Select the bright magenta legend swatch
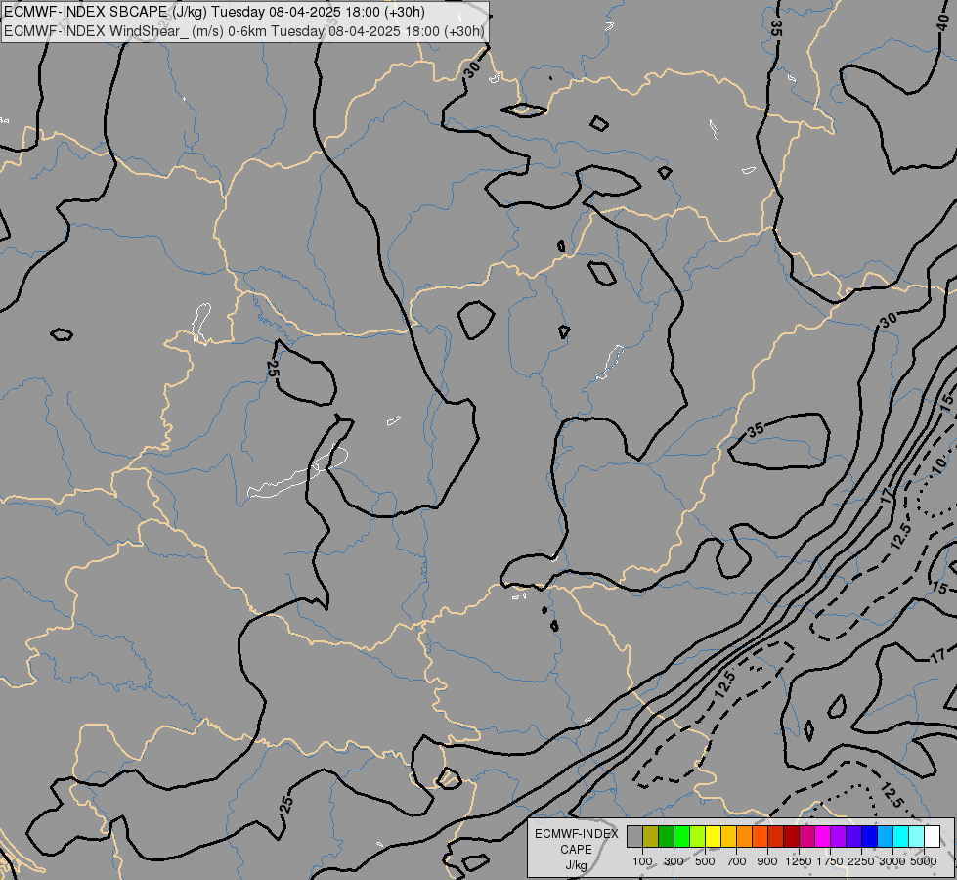This screenshot has height=880, width=957. point(823,837)
